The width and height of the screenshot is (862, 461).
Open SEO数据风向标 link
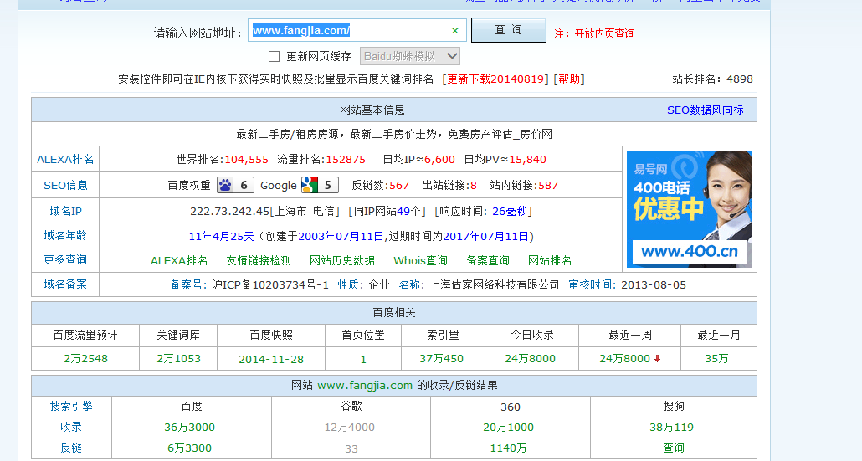[x=706, y=110]
